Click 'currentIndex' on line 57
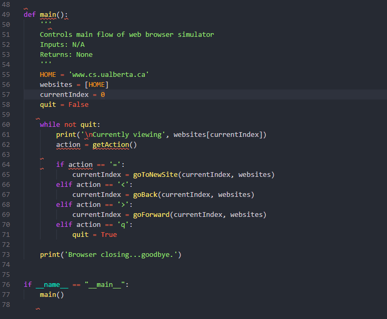This screenshot has height=319, width=387. 64,95
